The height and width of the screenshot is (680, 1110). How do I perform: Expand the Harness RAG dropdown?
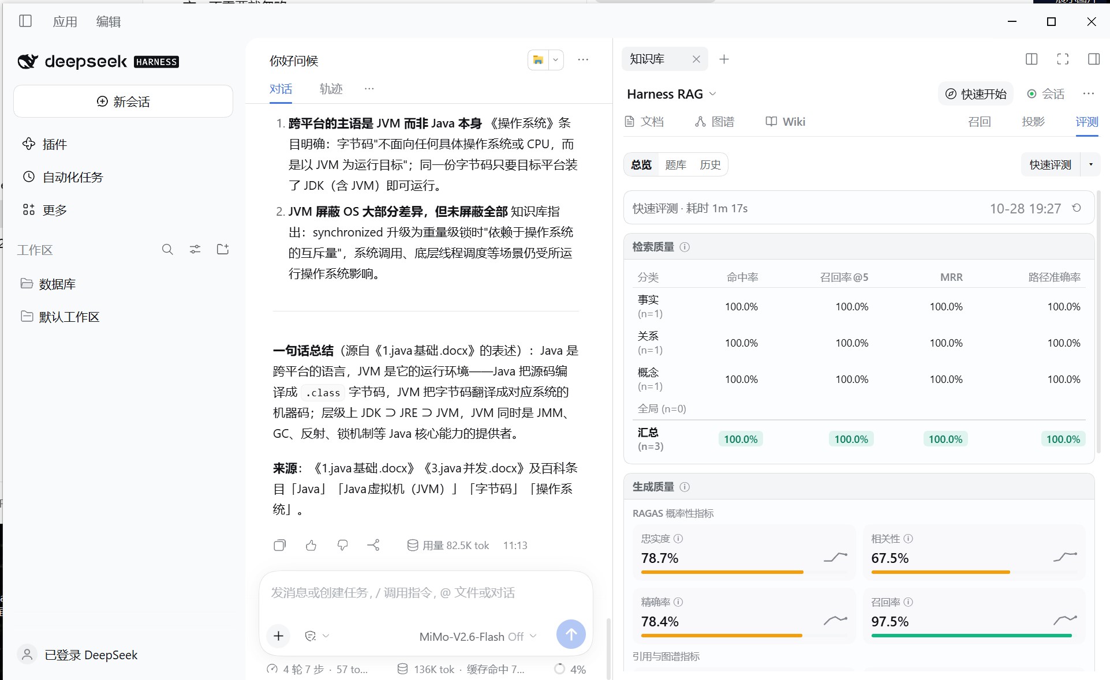672,94
